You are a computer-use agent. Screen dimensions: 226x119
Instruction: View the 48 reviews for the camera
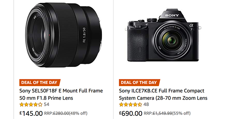[x=146, y=104]
